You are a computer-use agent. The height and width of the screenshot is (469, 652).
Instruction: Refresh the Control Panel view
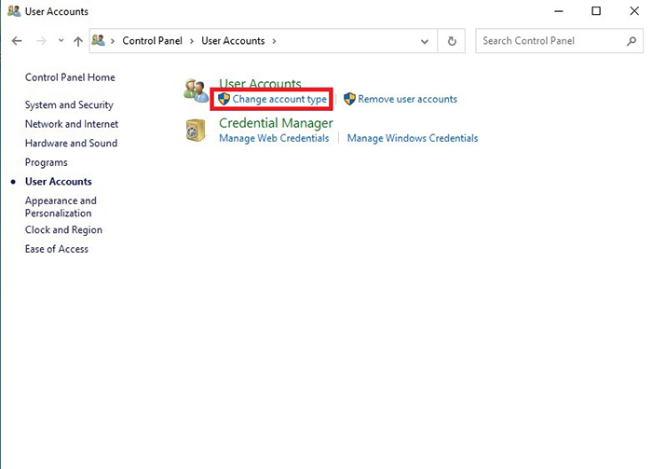pyautogui.click(x=452, y=41)
